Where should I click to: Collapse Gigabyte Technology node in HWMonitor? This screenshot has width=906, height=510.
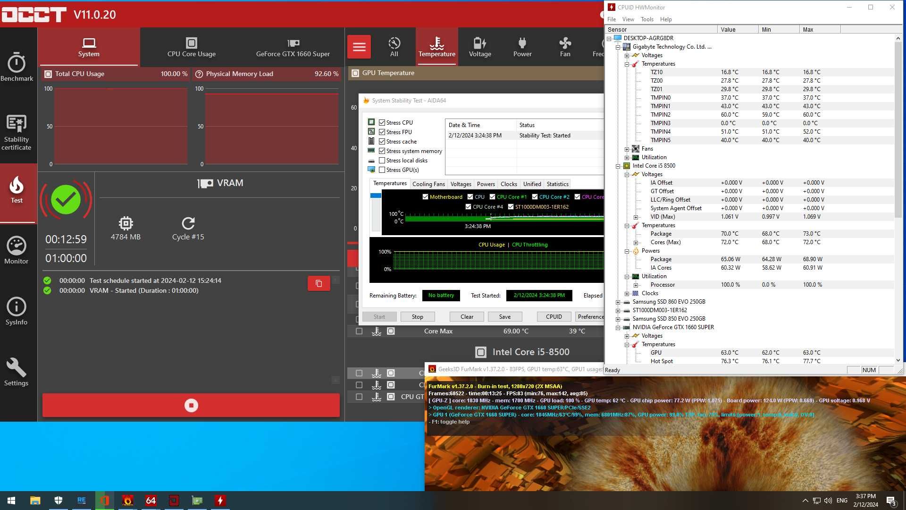[x=618, y=47]
